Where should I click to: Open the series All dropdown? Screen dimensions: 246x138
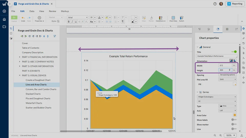[217, 101]
